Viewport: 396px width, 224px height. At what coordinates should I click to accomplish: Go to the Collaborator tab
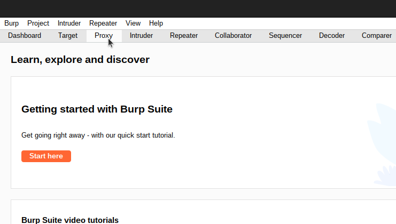233,36
